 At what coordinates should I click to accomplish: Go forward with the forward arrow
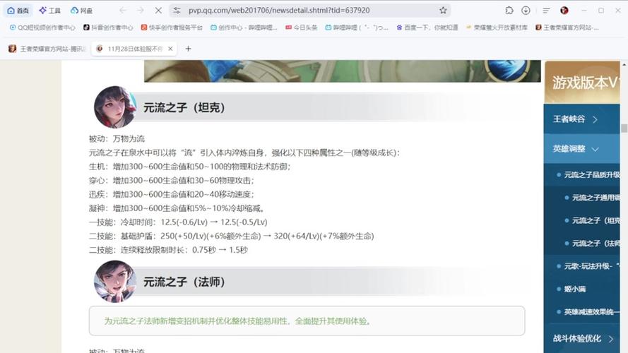pos(140,11)
